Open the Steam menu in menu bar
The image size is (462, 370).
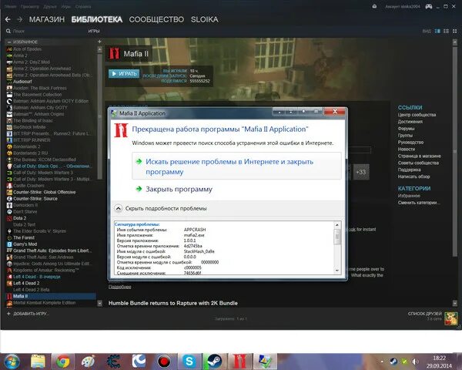(x=10, y=6)
